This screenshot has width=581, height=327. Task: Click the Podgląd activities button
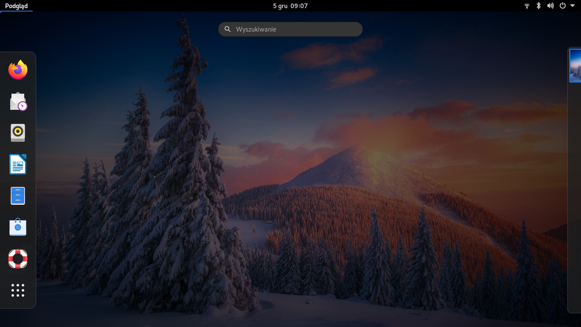pyautogui.click(x=16, y=6)
